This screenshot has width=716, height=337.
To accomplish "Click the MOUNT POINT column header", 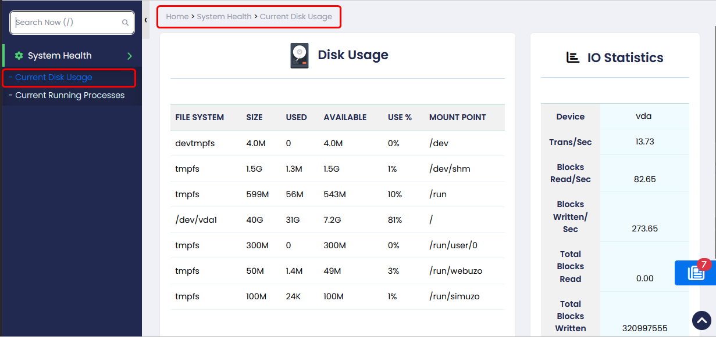I will (457, 117).
